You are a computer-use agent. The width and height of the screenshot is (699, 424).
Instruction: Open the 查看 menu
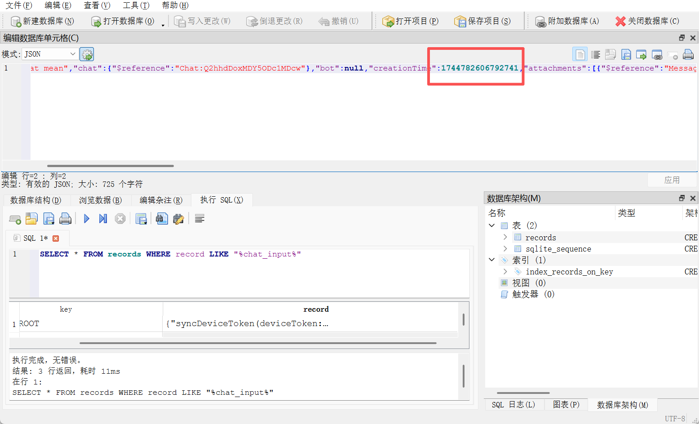pyautogui.click(x=97, y=5)
